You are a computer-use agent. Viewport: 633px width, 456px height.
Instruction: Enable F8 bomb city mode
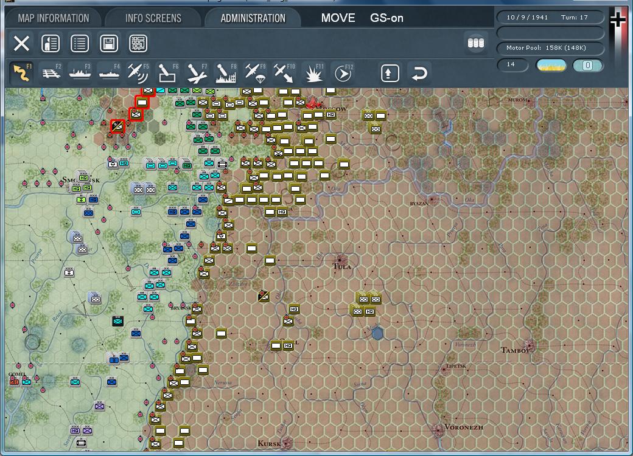point(225,74)
